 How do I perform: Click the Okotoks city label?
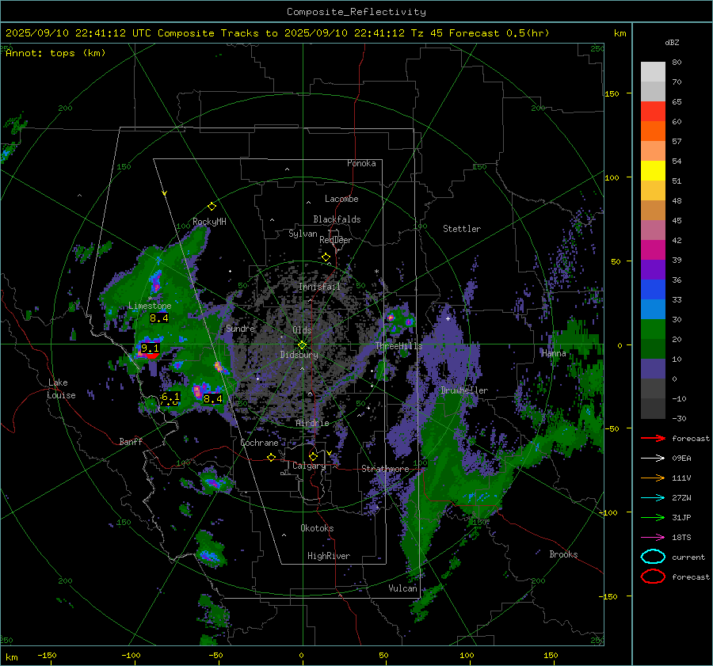click(317, 528)
